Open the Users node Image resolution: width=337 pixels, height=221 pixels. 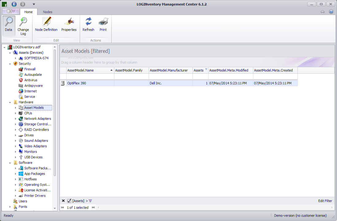pos(23,201)
